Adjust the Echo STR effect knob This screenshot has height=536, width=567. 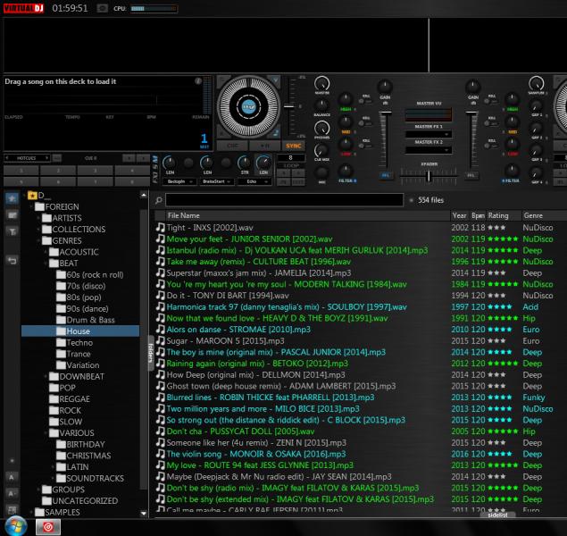click(x=245, y=163)
